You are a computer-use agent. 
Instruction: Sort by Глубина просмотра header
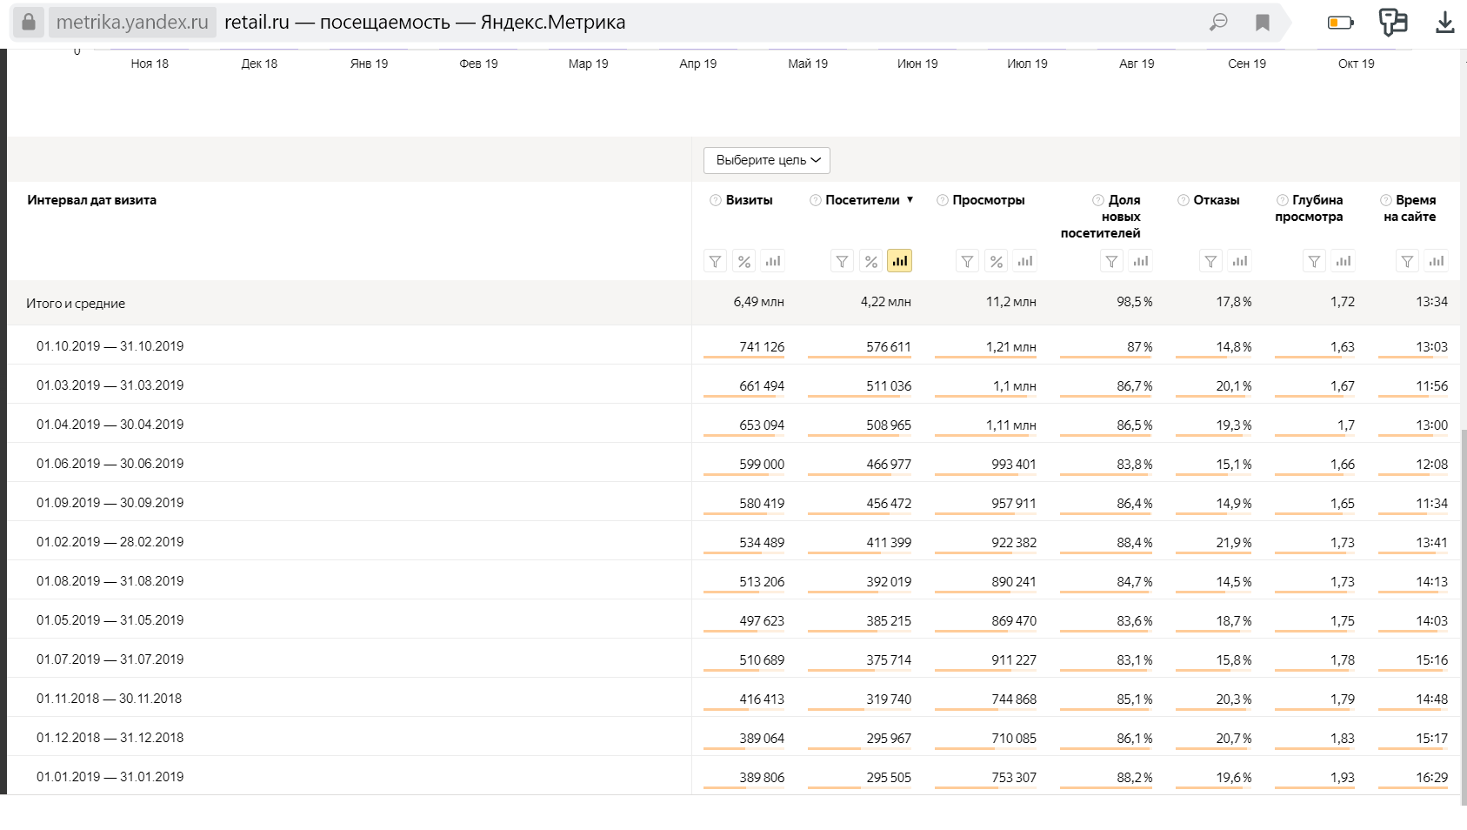1310,208
